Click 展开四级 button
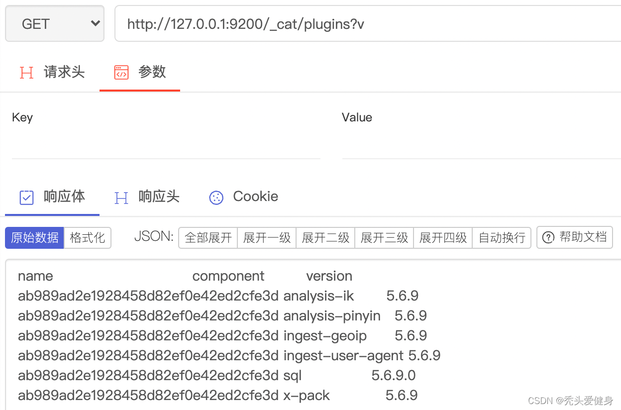Viewport: 621px width, 410px height. pyautogui.click(x=443, y=238)
